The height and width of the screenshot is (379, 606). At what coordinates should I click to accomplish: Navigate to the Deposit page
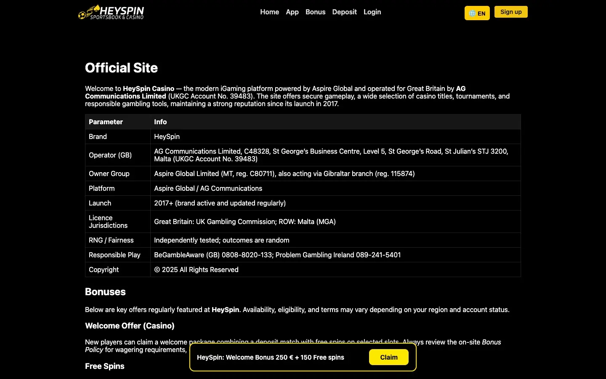tap(344, 12)
